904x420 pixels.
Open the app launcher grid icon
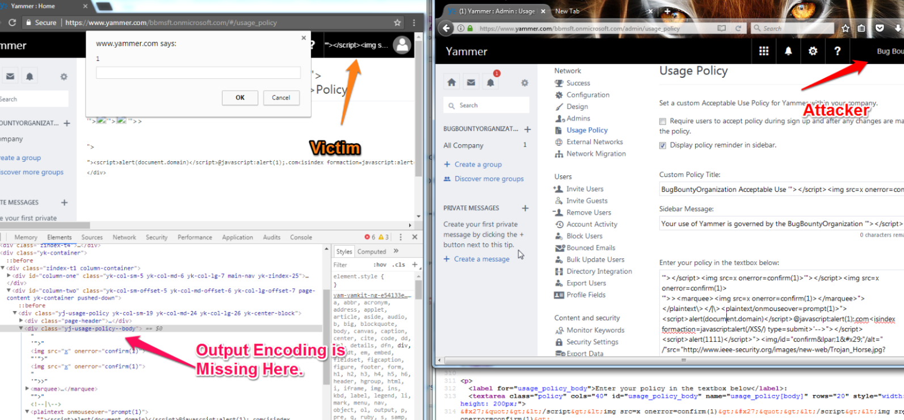tap(764, 51)
